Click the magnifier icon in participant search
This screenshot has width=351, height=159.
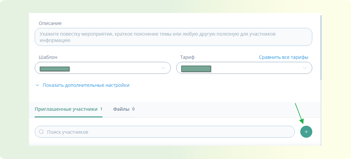coord(42,132)
